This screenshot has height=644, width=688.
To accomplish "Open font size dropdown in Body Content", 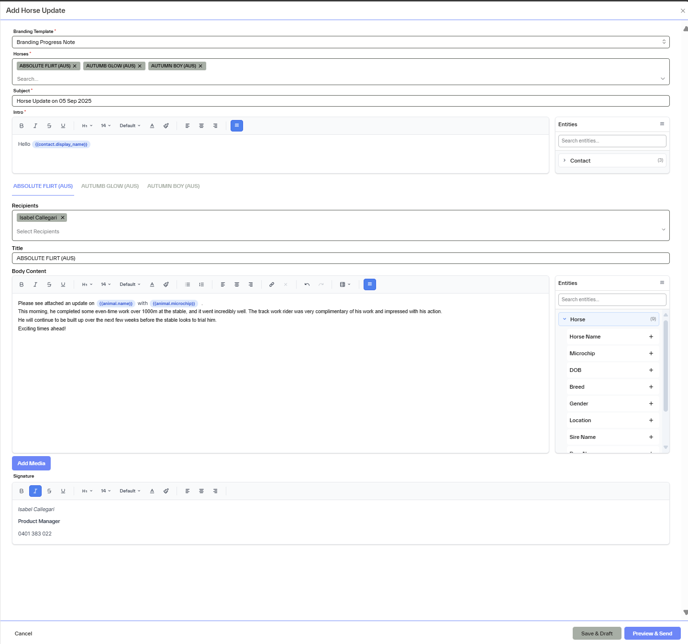I will [106, 284].
